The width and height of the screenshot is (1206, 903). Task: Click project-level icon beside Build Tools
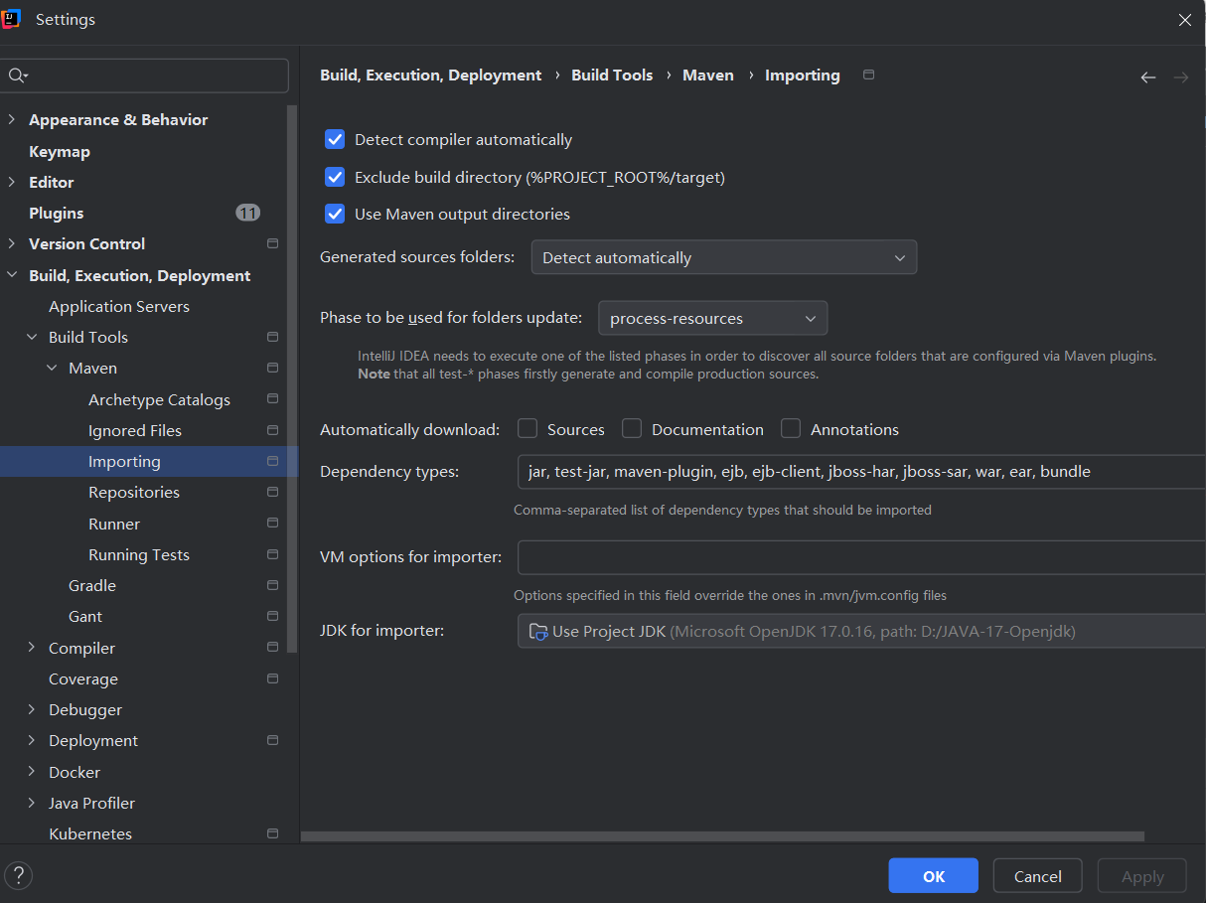(272, 337)
